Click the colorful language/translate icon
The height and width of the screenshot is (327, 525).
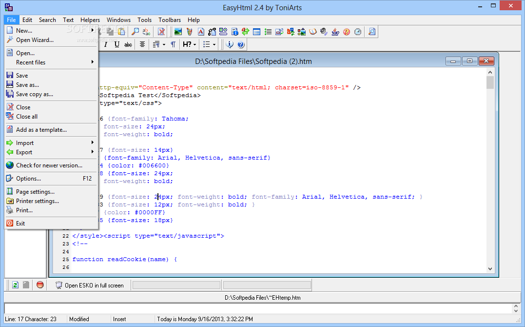(291, 32)
